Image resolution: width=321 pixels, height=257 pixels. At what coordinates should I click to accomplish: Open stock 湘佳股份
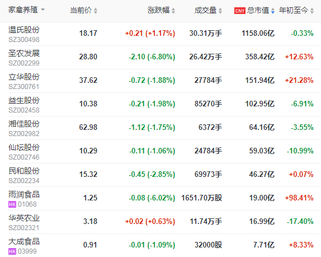24,124
